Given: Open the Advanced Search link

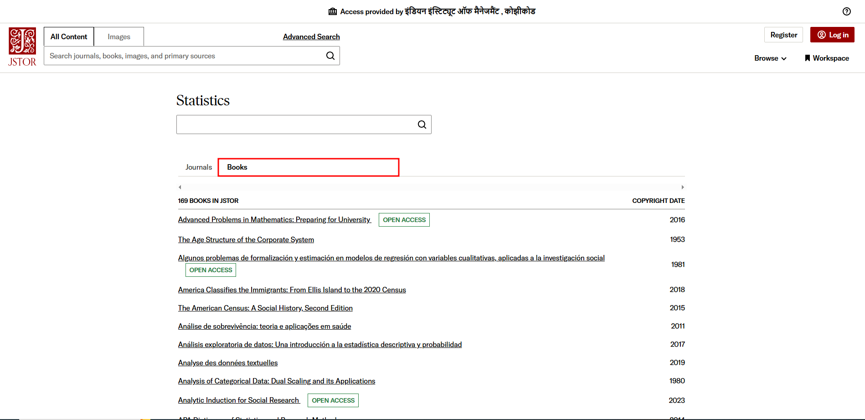Looking at the screenshot, I should [311, 36].
